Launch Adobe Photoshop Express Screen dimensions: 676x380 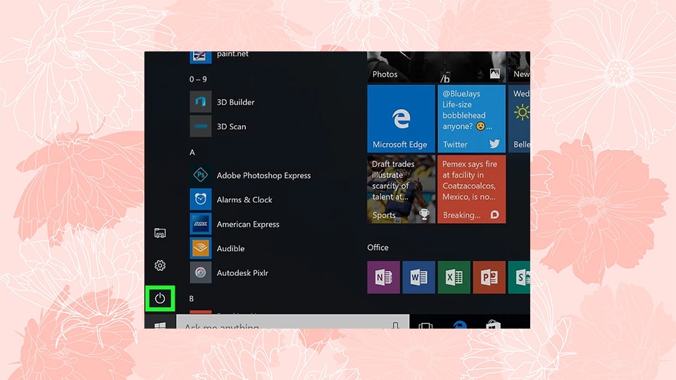[x=263, y=175]
